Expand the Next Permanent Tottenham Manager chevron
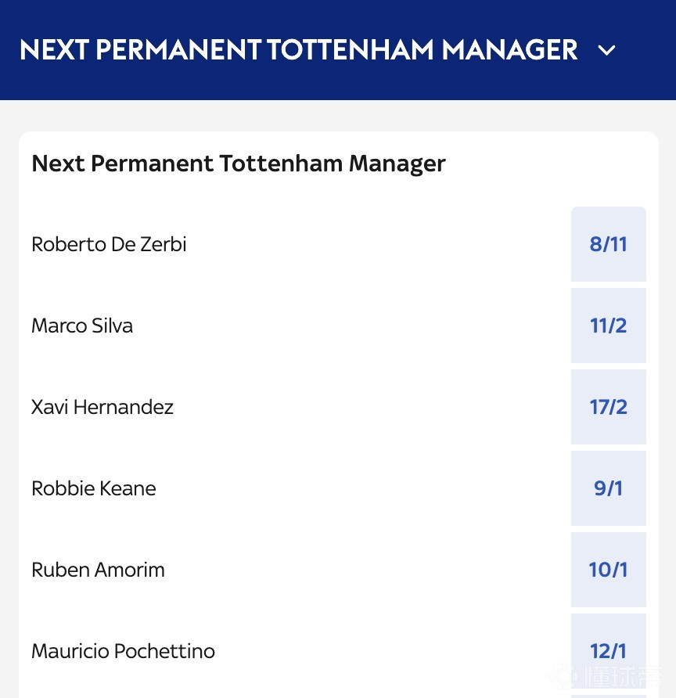This screenshot has height=698, width=676. pos(606,51)
